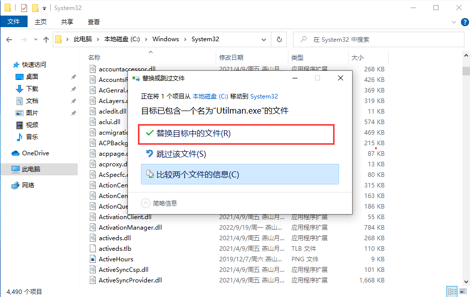Open the 文件 menu
The height and width of the screenshot is (297, 470).
pos(14,22)
